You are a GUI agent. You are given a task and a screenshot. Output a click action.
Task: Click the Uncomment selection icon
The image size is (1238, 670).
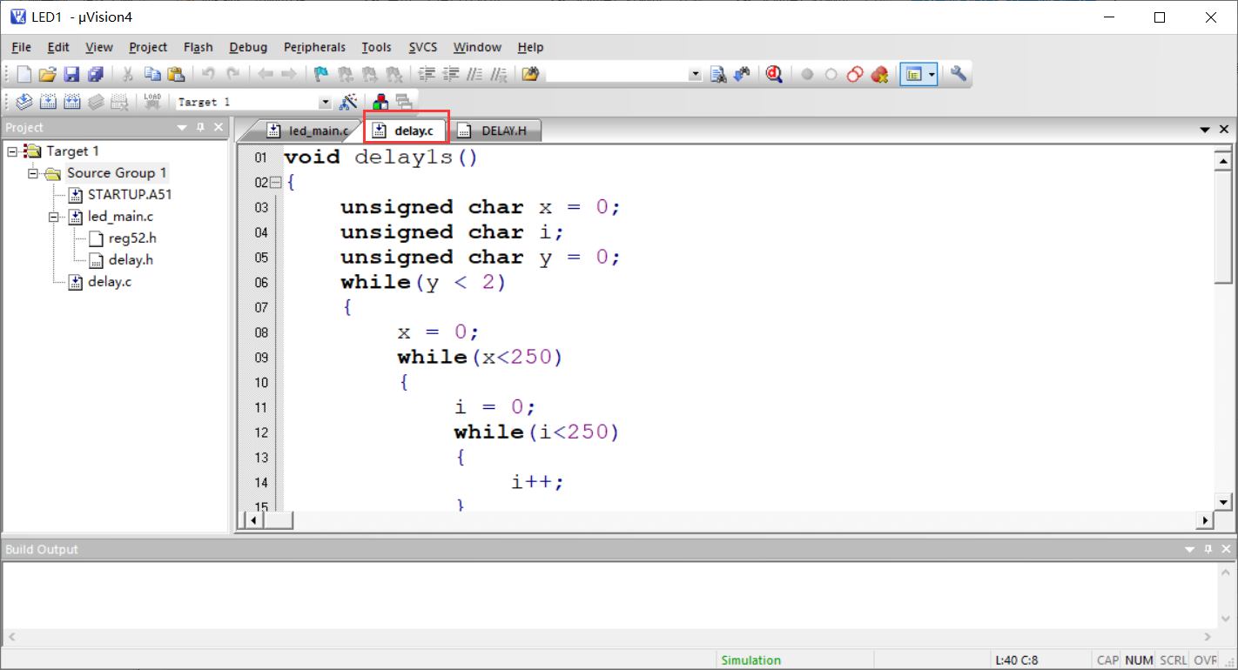pos(499,75)
